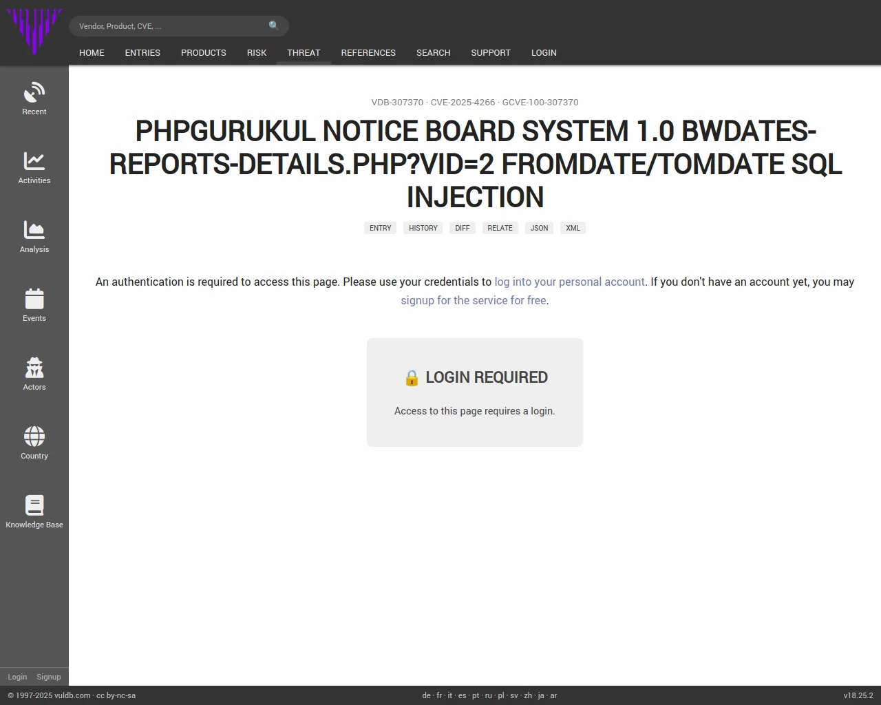Click the search magnifier icon

click(x=274, y=25)
